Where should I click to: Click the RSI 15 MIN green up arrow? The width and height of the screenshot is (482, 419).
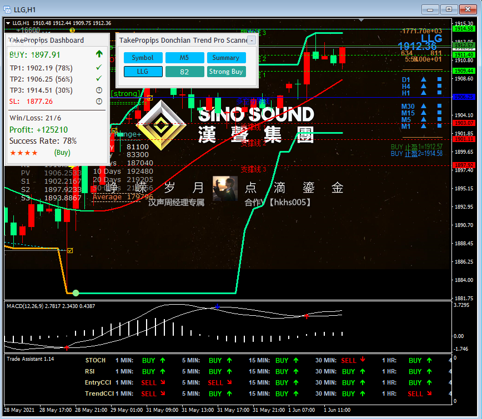[x=296, y=371]
